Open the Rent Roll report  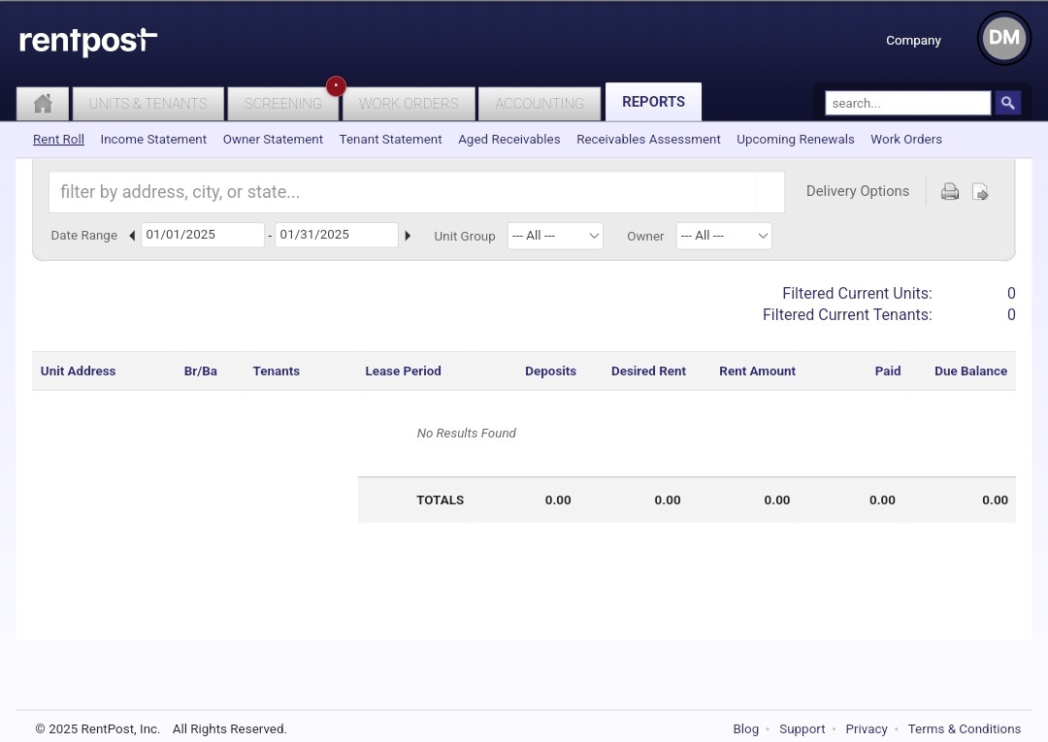tap(59, 139)
